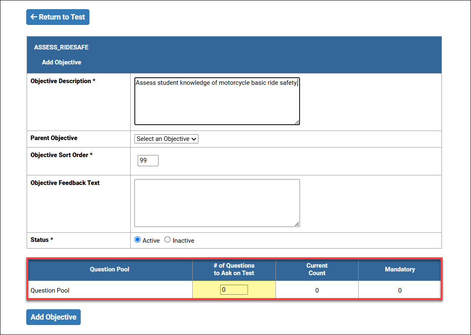
Task: Click the Return to Test button
Action: pyautogui.click(x=58, y=17)
